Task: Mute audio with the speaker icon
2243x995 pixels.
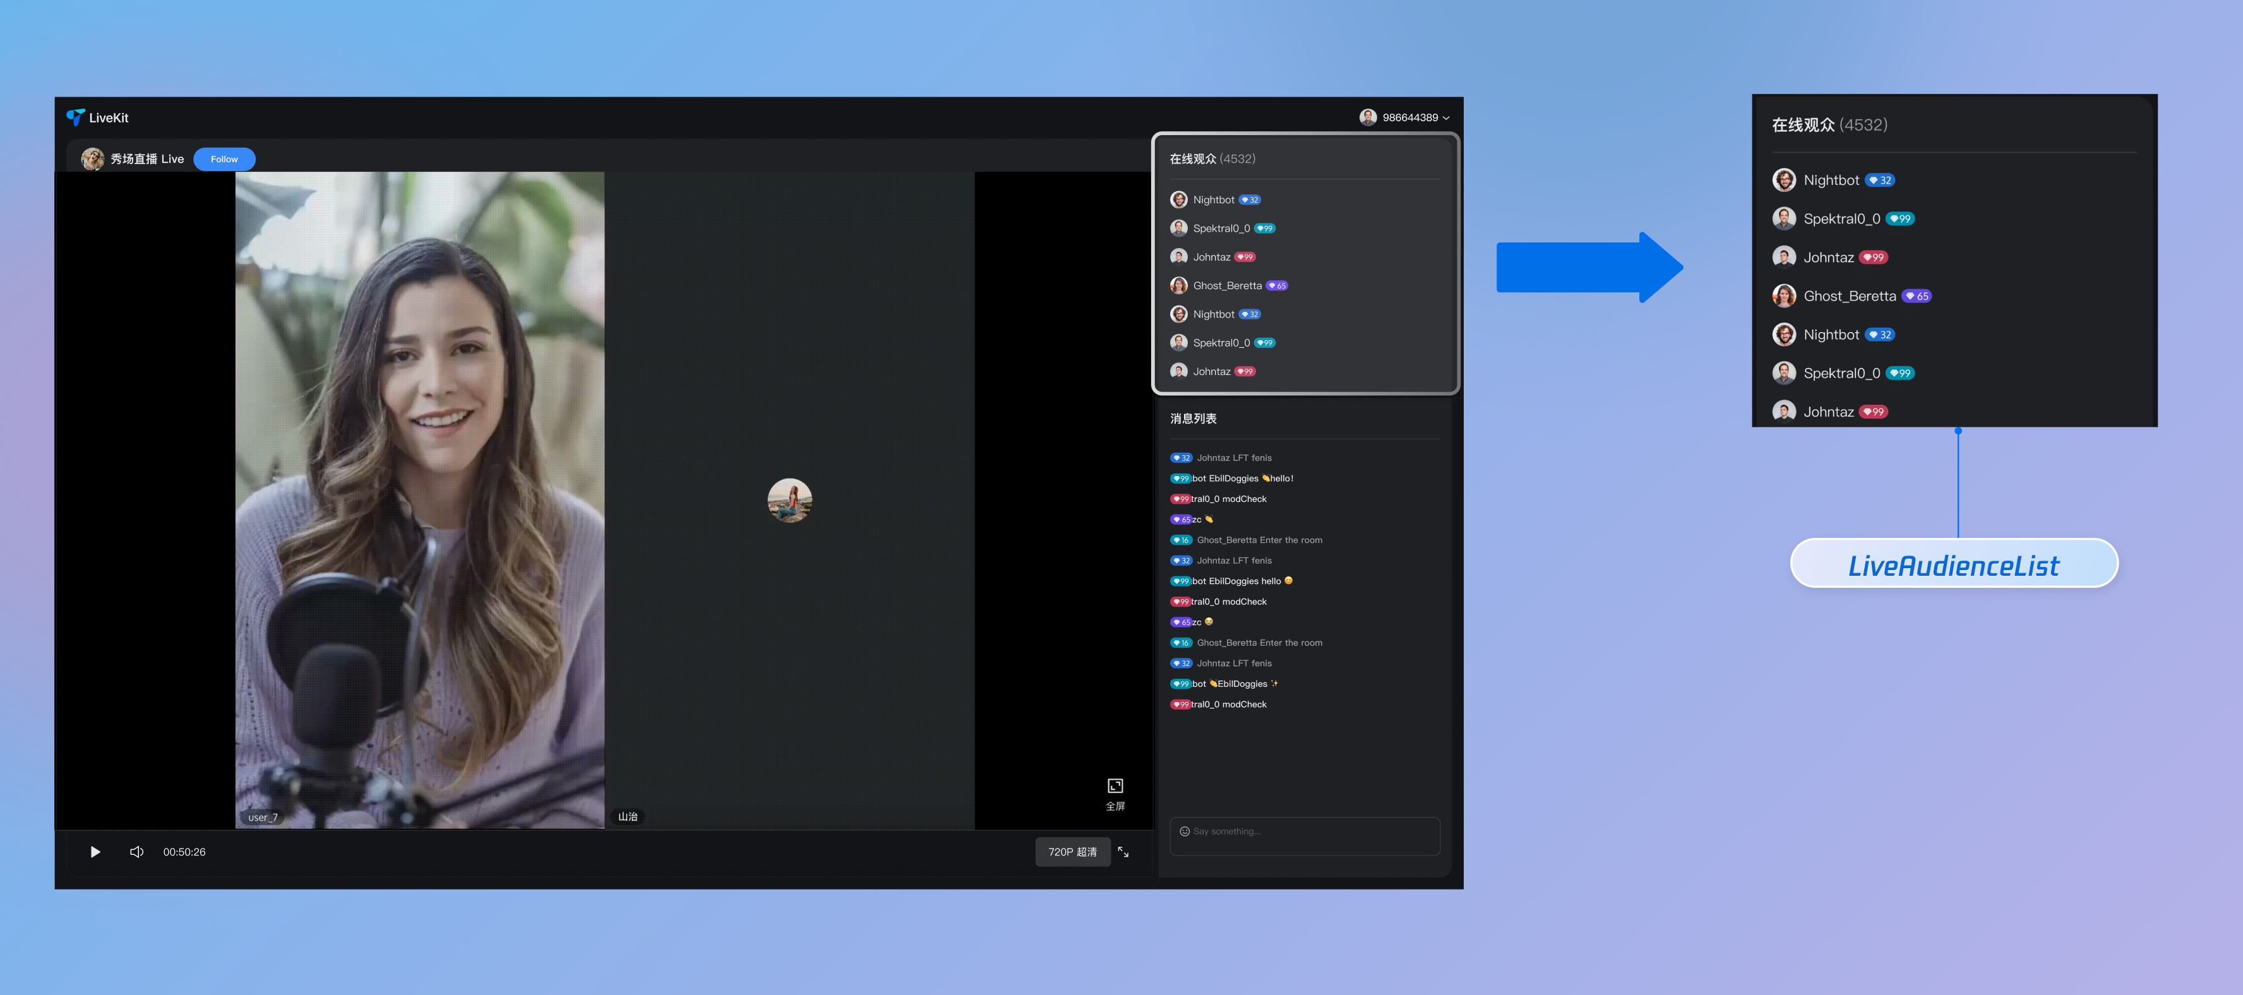Action: coord(136,851)
